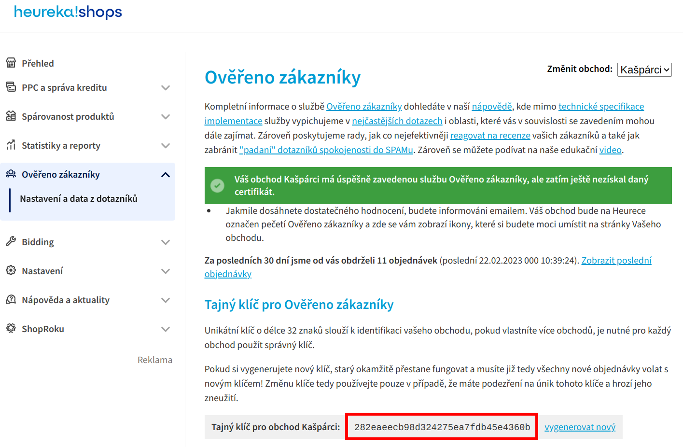This screenshot has height=447, width=683.
Task: Click the Spárovanost produktů icon
Action: [11, 116]
